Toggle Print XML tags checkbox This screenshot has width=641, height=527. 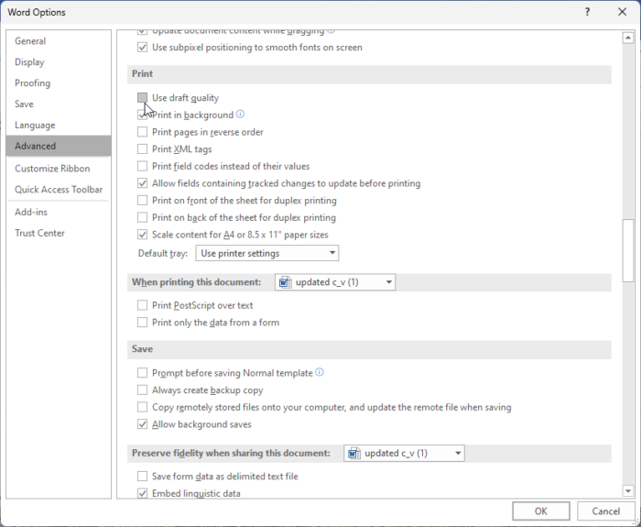pyautogui.click(x=142, y=149)
